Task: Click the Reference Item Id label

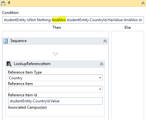Action: 22,95
